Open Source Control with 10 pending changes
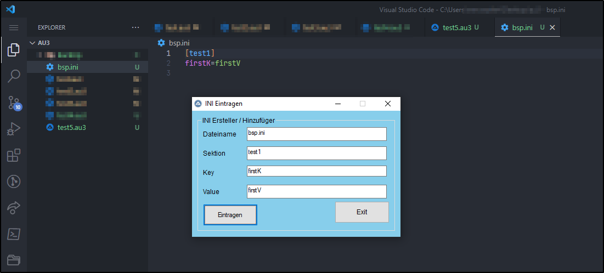The image size is (604, 273). tap(14, 103)
